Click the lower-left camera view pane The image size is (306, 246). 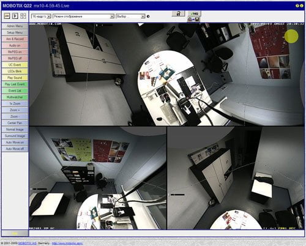tap(98, 178)
